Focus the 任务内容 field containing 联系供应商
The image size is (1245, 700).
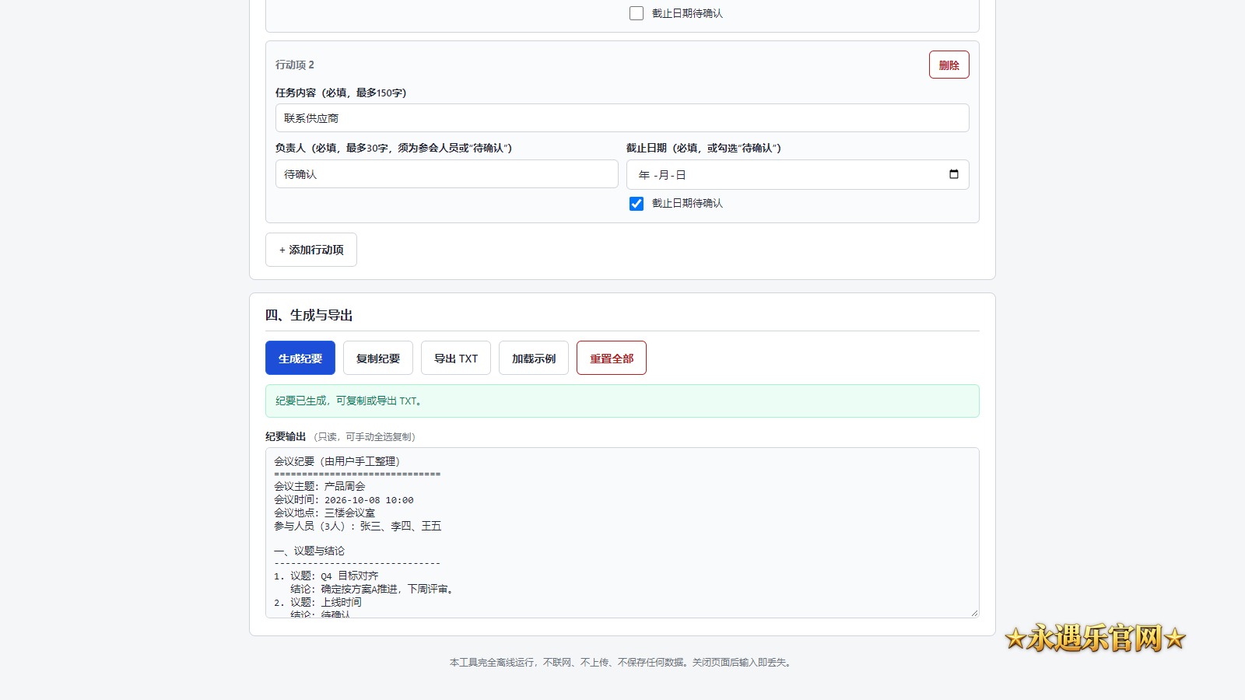pos(622,118)
